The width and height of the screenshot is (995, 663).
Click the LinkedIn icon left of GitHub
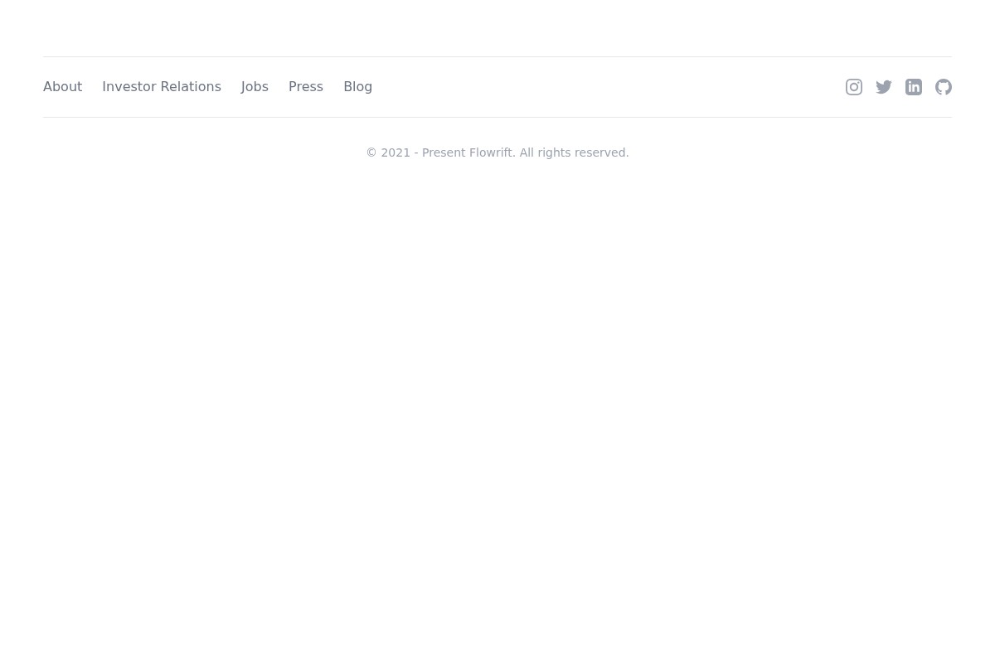pos(914,87)
